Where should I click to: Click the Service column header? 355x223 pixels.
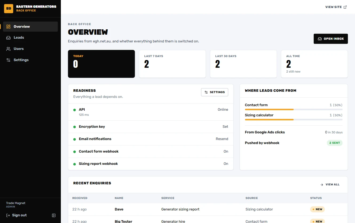(x=168, y=198)
